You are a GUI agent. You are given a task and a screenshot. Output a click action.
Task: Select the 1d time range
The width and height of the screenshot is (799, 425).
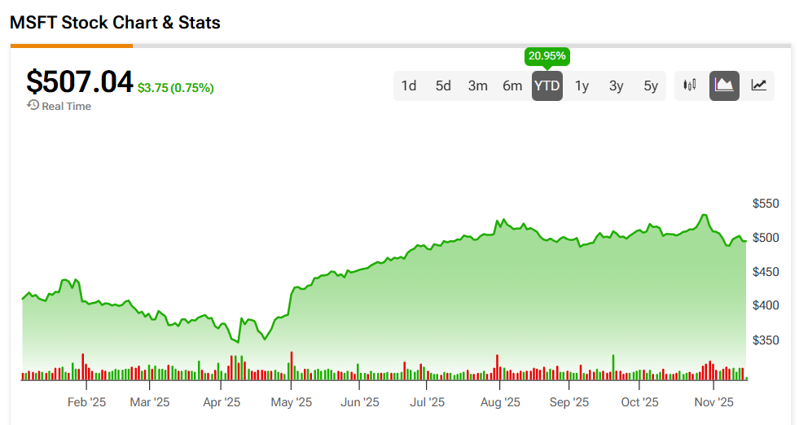point(409,85)
